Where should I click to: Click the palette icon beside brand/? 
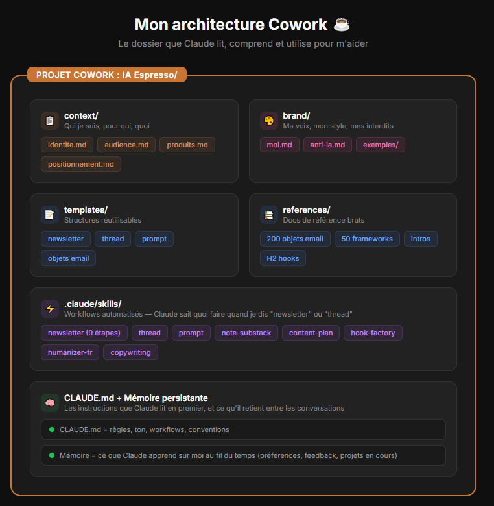268,121
